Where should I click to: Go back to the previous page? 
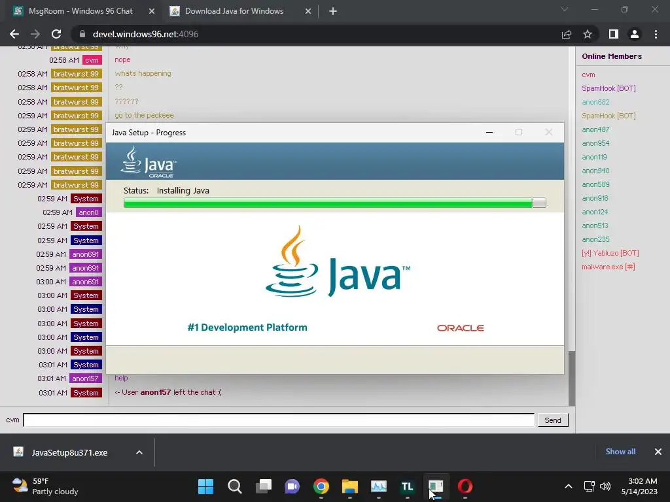tap(14, 34)
